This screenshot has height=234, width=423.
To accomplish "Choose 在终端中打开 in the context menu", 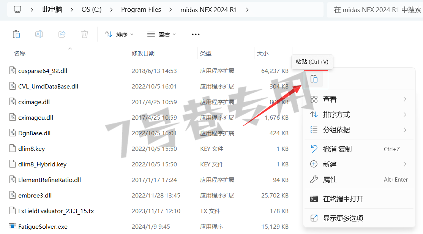I will tap(359, 199).
